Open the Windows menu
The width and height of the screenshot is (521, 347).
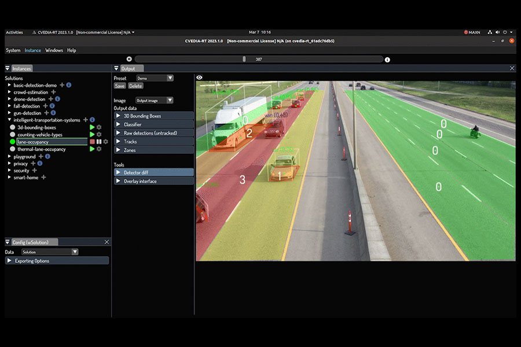coord(54,50)
